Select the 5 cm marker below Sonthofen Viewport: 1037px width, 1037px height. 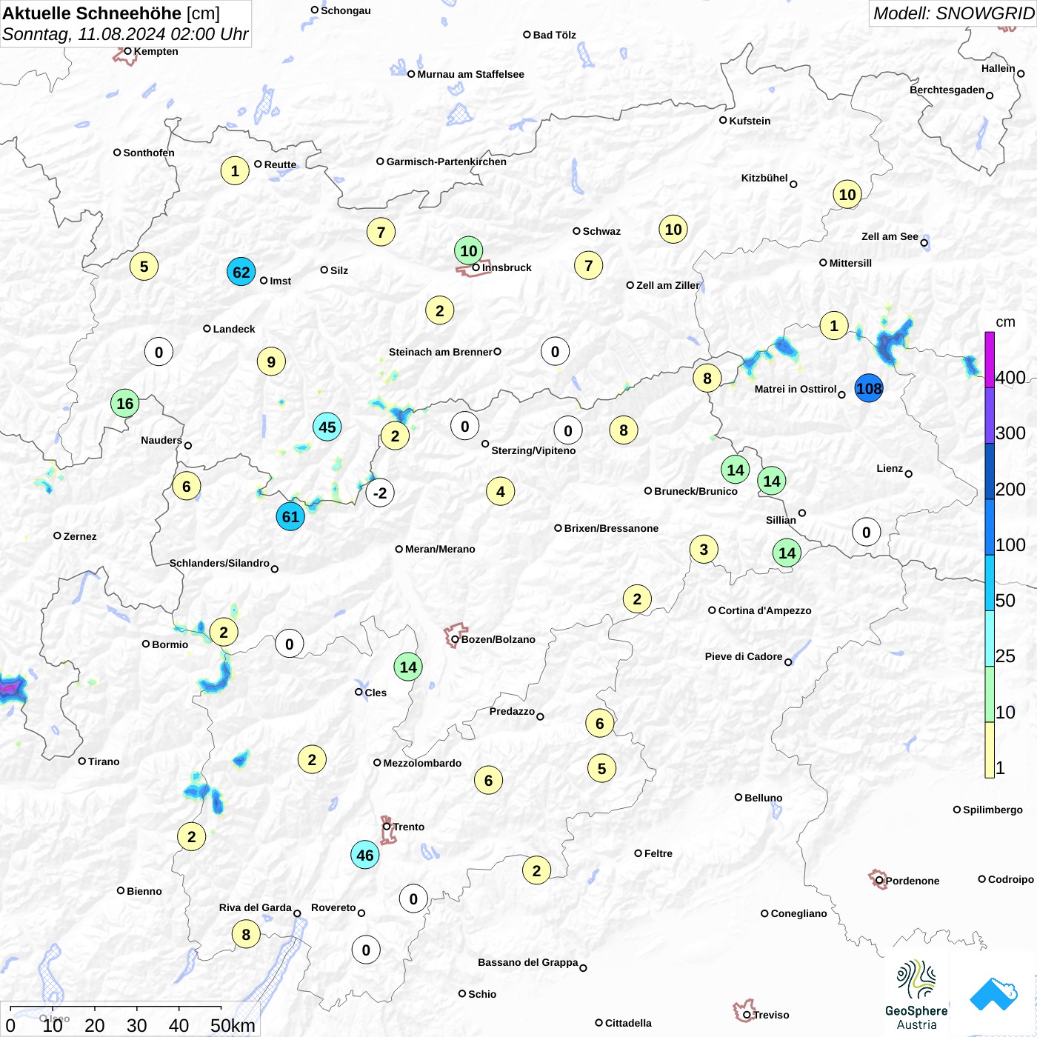144,266
